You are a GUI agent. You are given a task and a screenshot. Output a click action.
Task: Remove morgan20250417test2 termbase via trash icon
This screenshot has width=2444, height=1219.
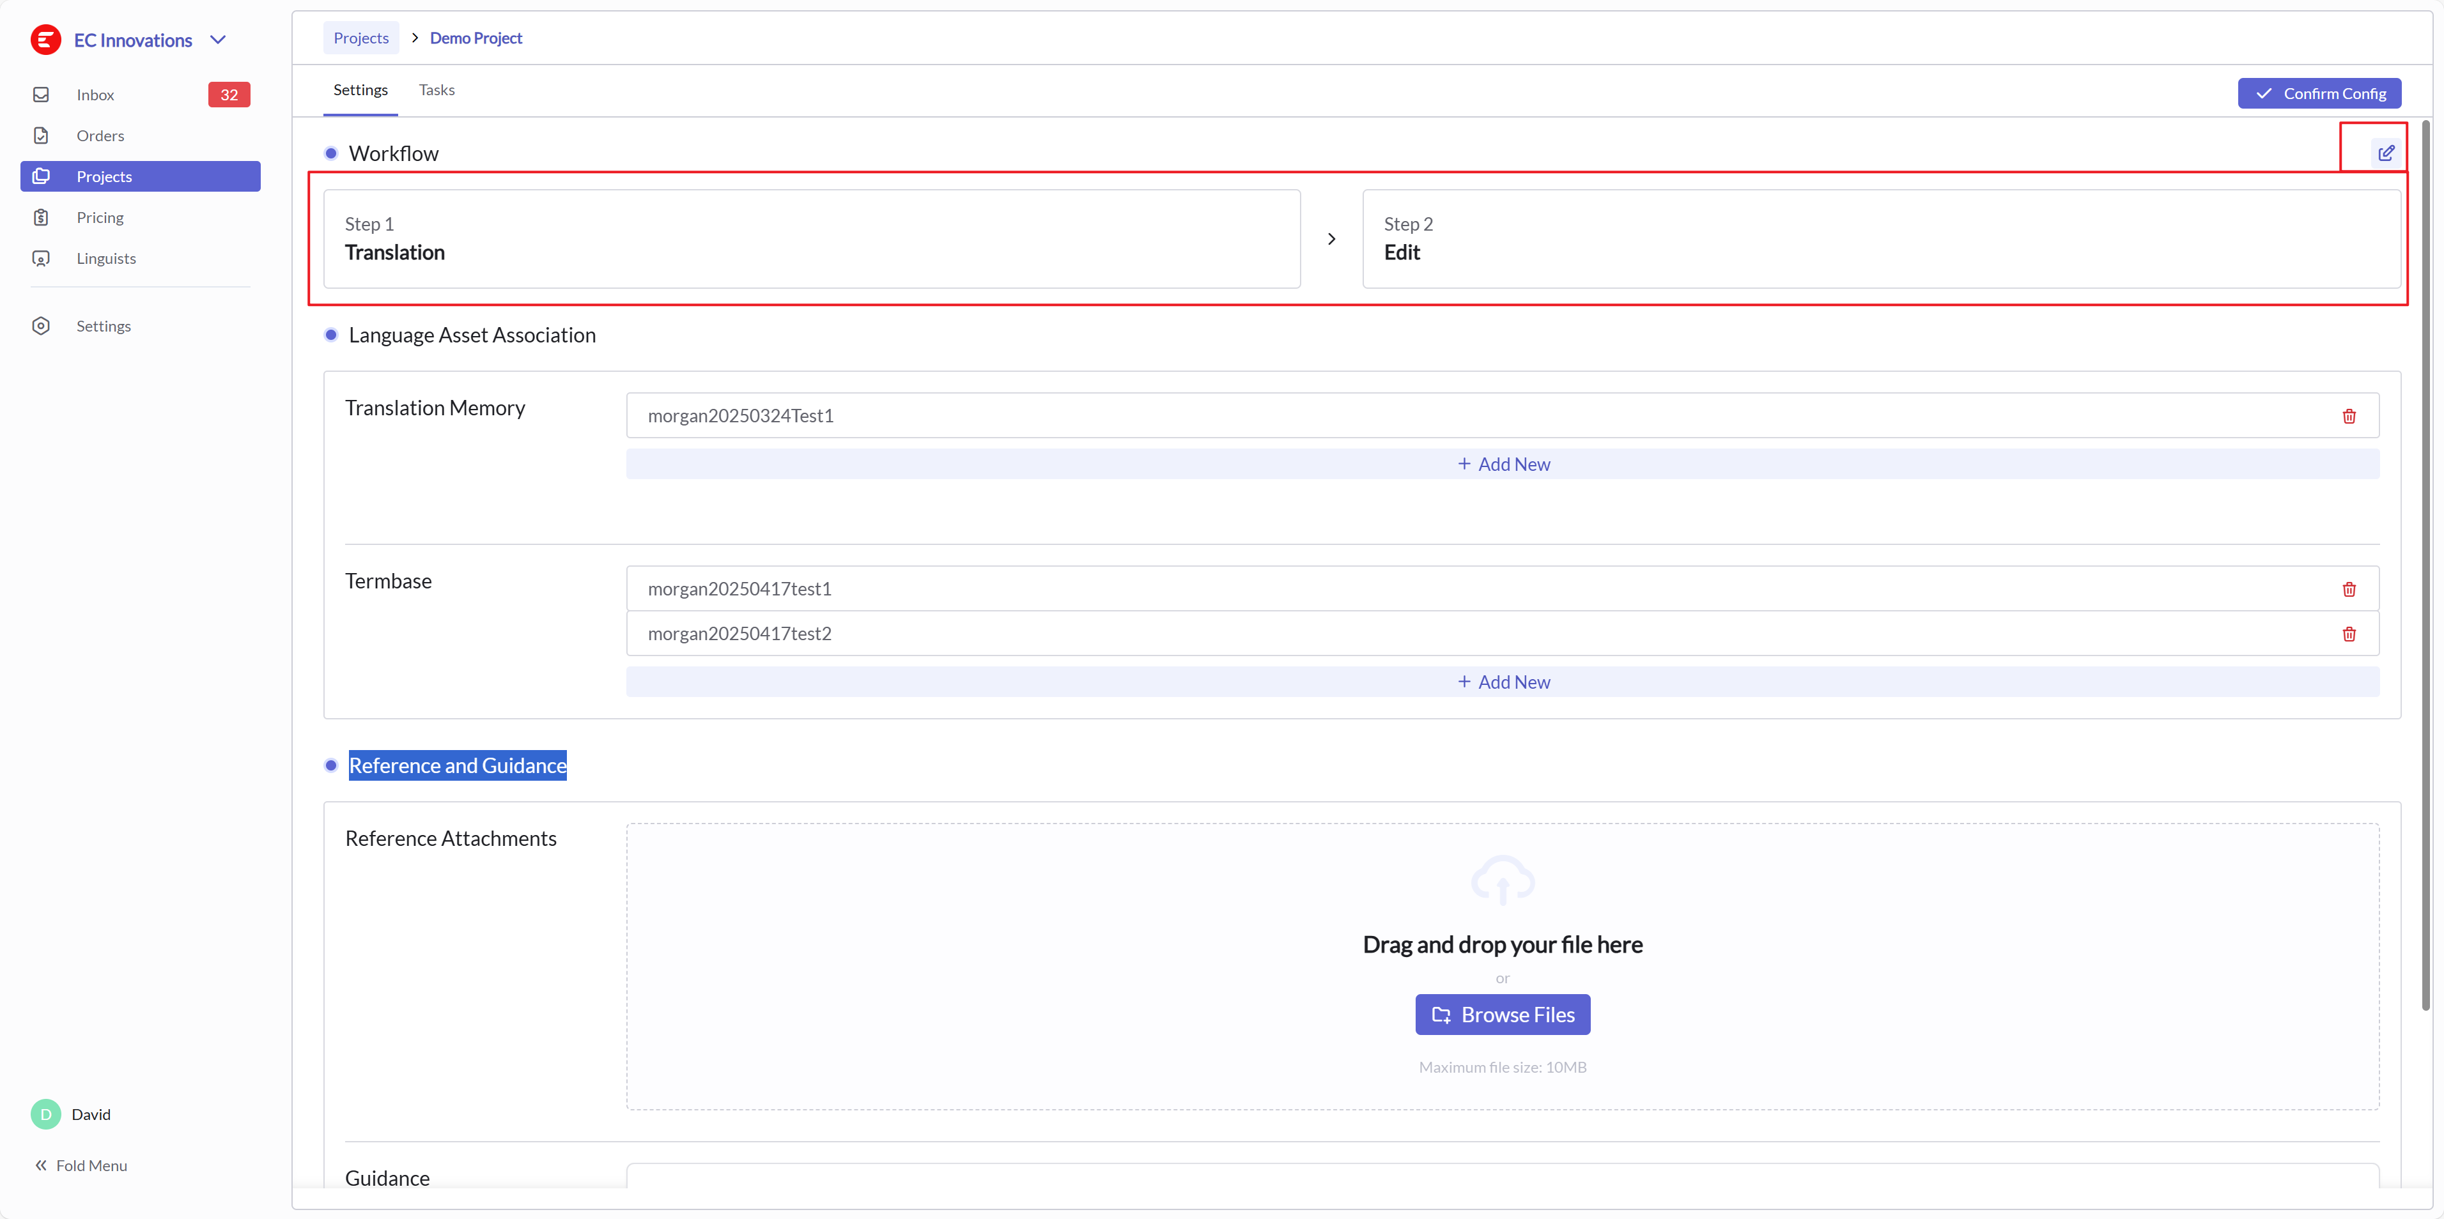[x=2348, y=634]
